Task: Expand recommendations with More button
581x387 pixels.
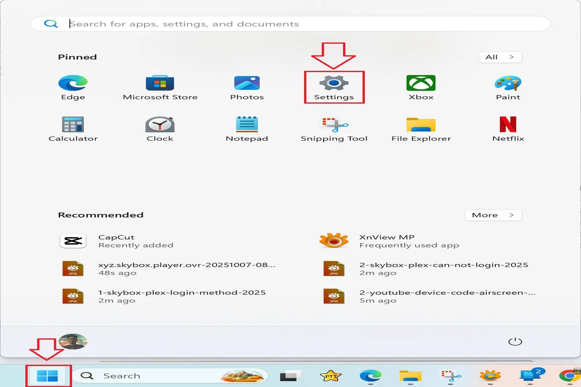Action: (493, 215)
